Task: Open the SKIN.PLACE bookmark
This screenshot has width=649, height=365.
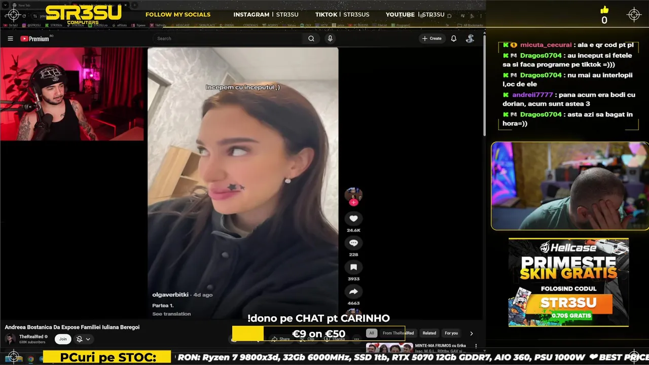Action: [x=204, y=25]
